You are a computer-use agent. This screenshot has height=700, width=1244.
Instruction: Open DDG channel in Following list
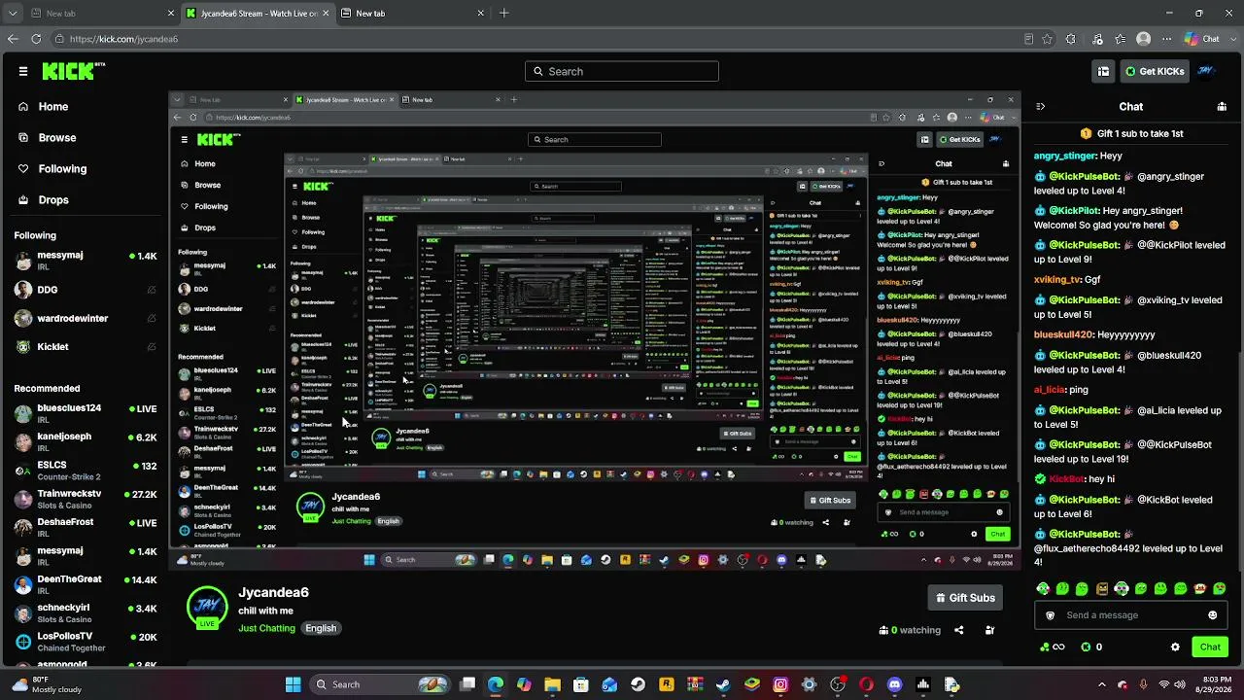pos(86,290)
